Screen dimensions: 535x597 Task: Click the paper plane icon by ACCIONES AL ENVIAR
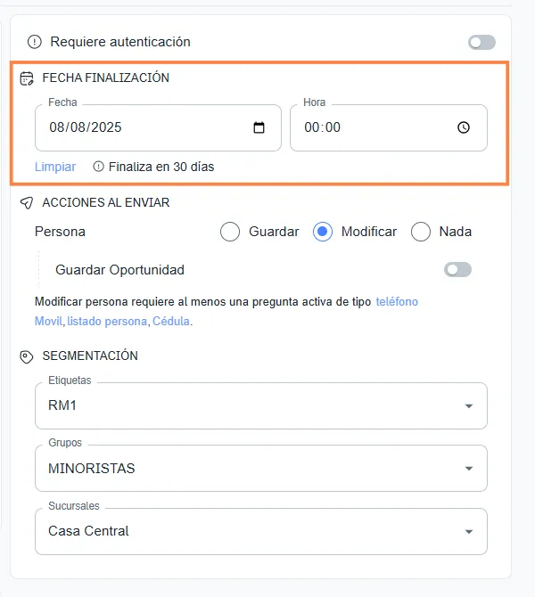pyautogui.click(x=27, y=203)
